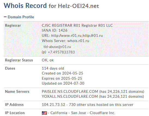Open YOXALL.NS.CLOUDFLARE.COM name server

point(70,96)
